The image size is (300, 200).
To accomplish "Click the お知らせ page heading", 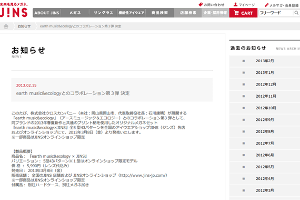I will point(28,51).
